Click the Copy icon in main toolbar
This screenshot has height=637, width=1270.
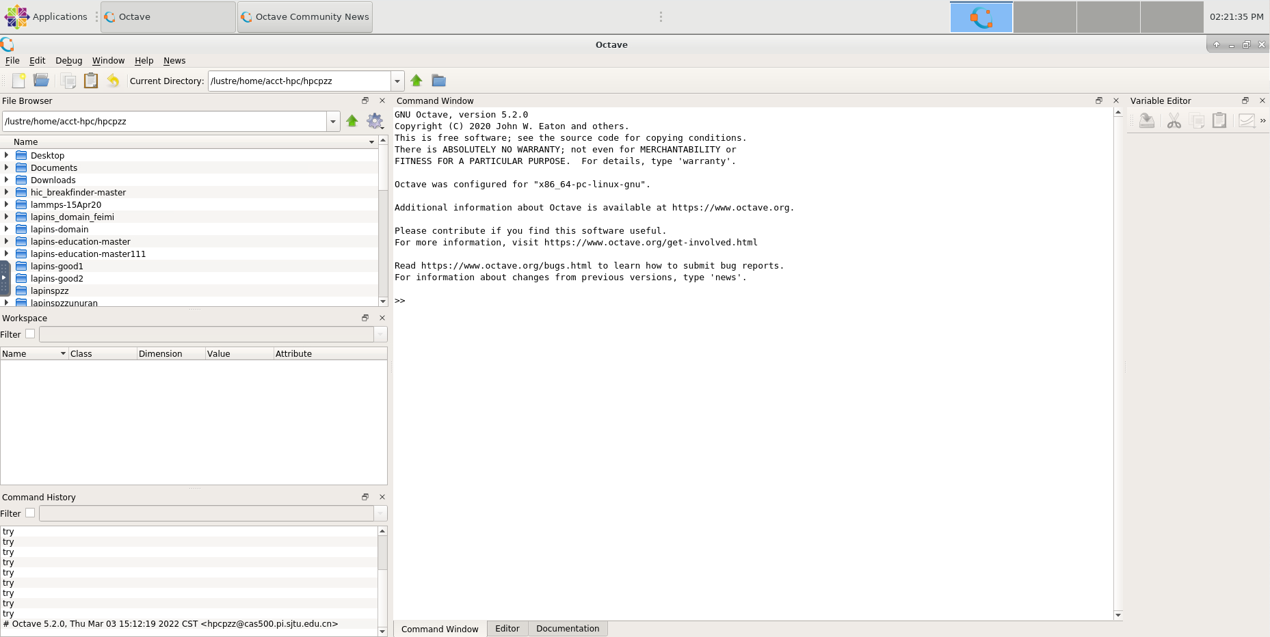[x=68, y=81]
